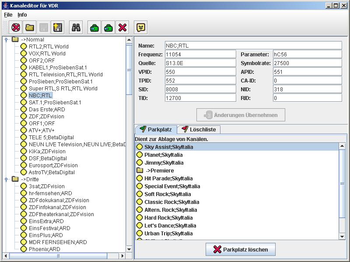Select the ->Premiere folder in Parkplatz list
The image size is (350, 262).
(x=159, y=171)
